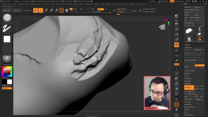Toggle Edit mode button
This screenshot has height=117, width=208.
(x=35, y=10)
